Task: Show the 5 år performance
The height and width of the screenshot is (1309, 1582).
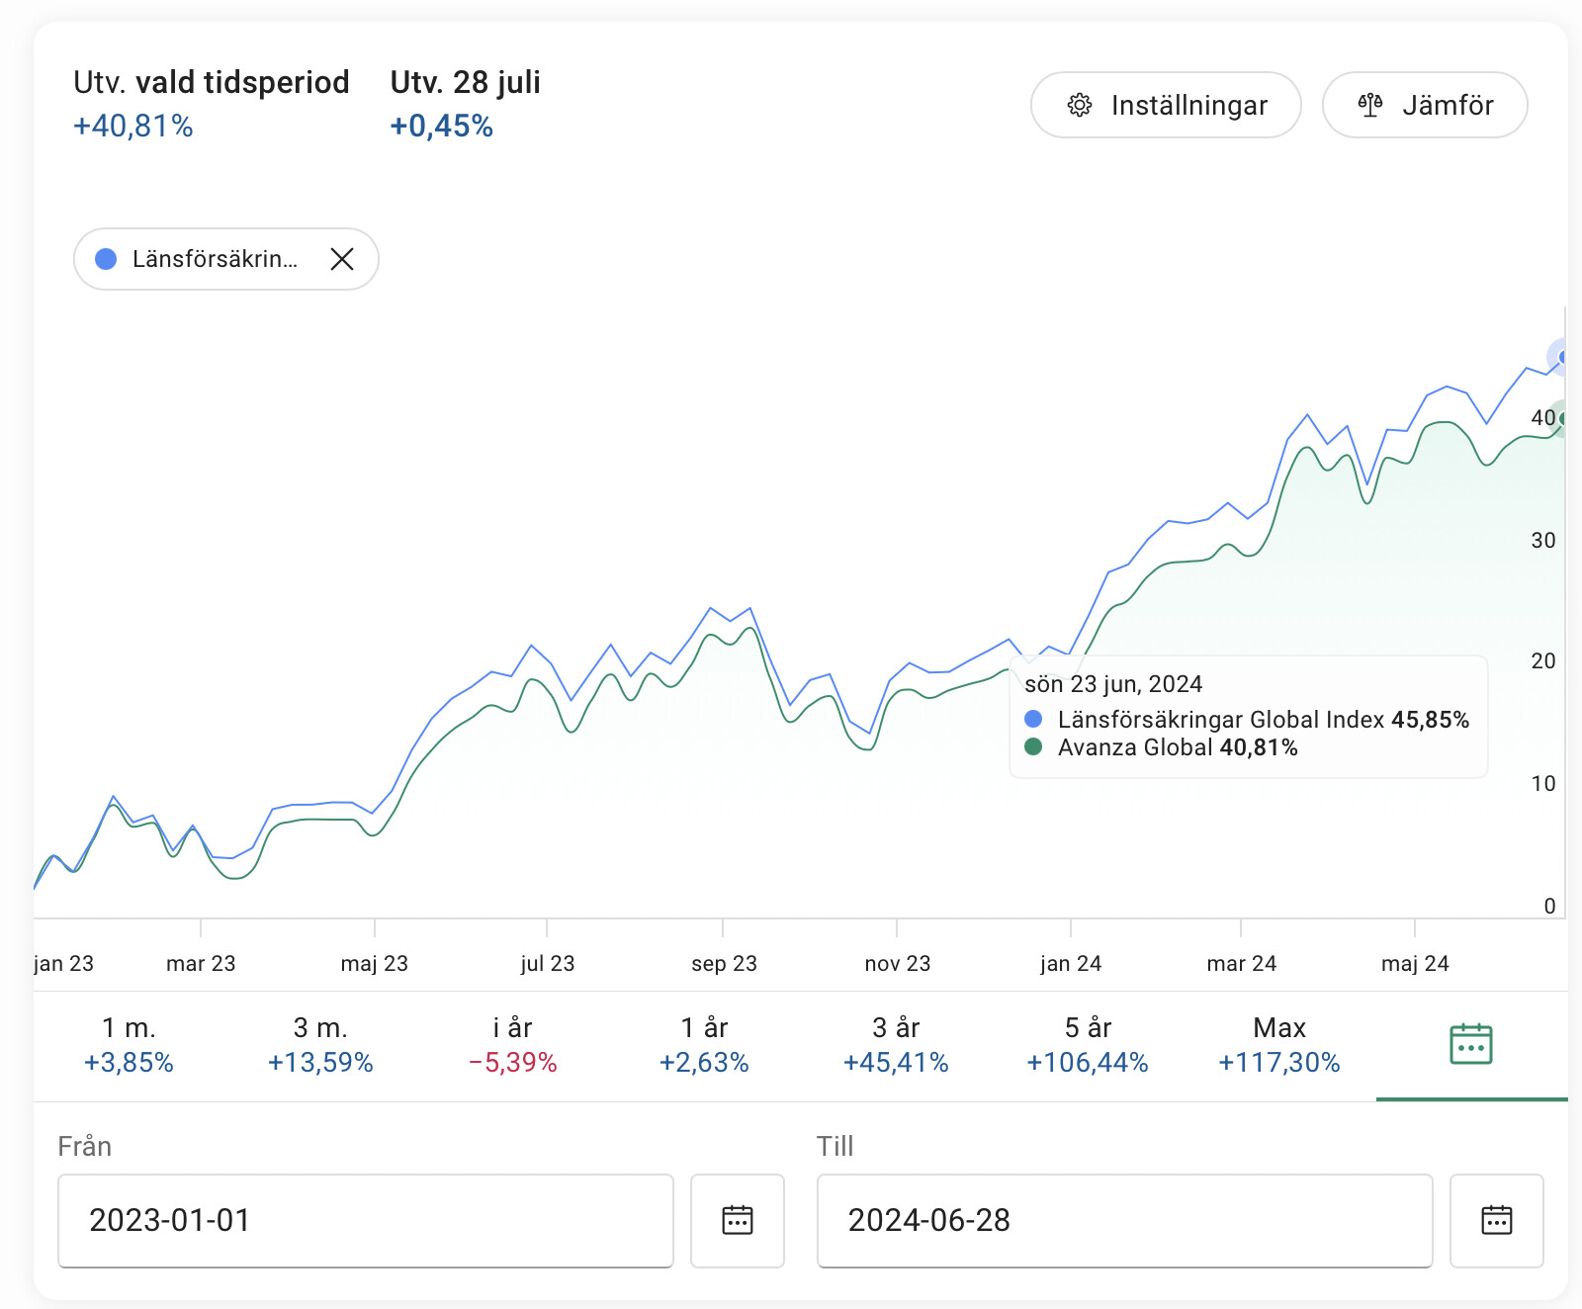Action: (1088, 1045)
